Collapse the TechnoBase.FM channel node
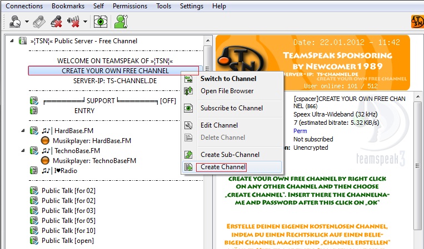Image resolution: width=424 pixels, height=249 pixels. point(23,151)
